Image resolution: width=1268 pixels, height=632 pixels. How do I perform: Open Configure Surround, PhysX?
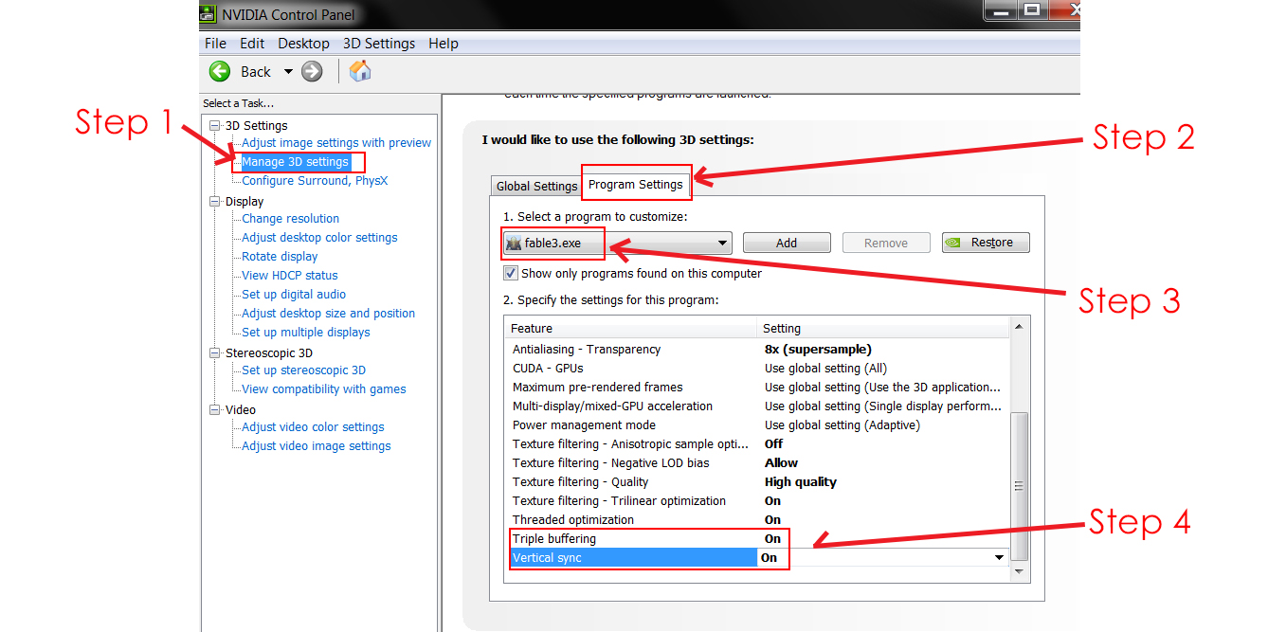[315, 181]
